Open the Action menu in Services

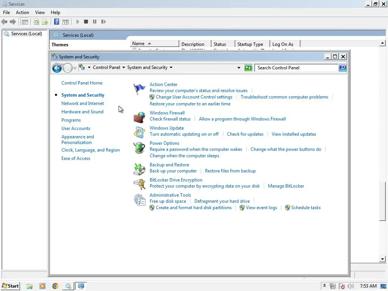(x=22, y=13)
